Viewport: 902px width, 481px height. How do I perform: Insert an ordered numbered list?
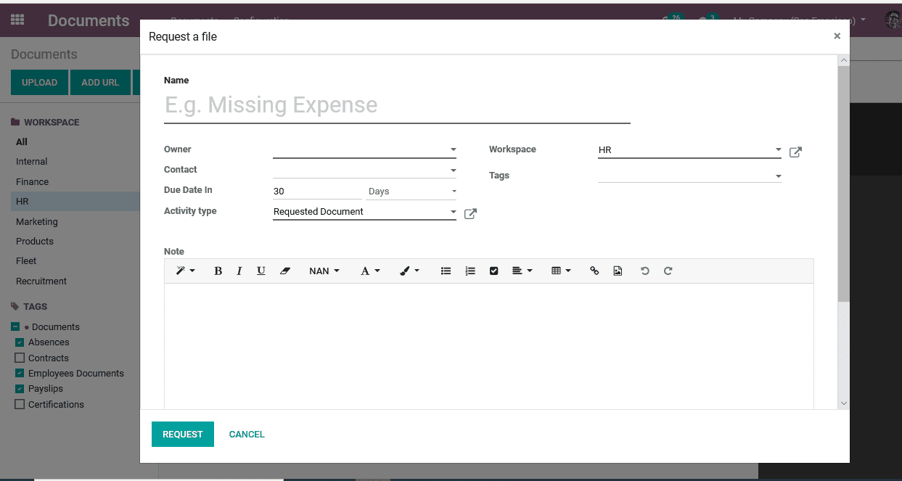point(470,271)
